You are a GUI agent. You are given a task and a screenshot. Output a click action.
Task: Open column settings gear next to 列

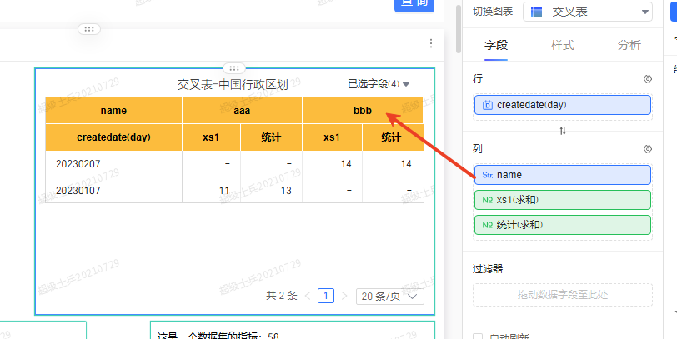[x=647, y=149]
